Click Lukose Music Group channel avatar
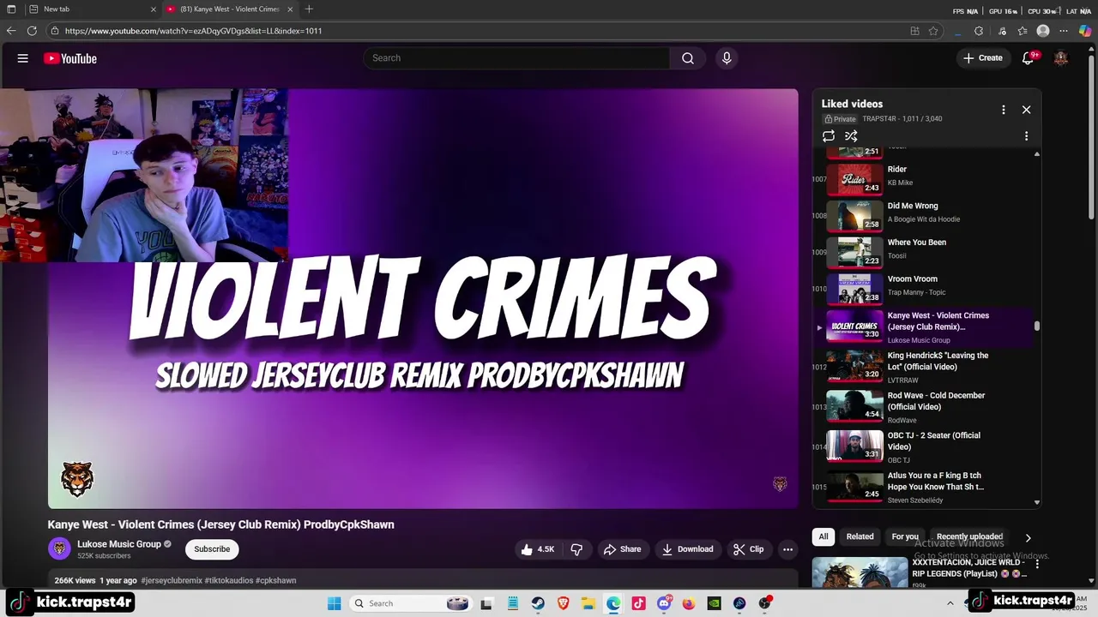 (x=59, y=548)
